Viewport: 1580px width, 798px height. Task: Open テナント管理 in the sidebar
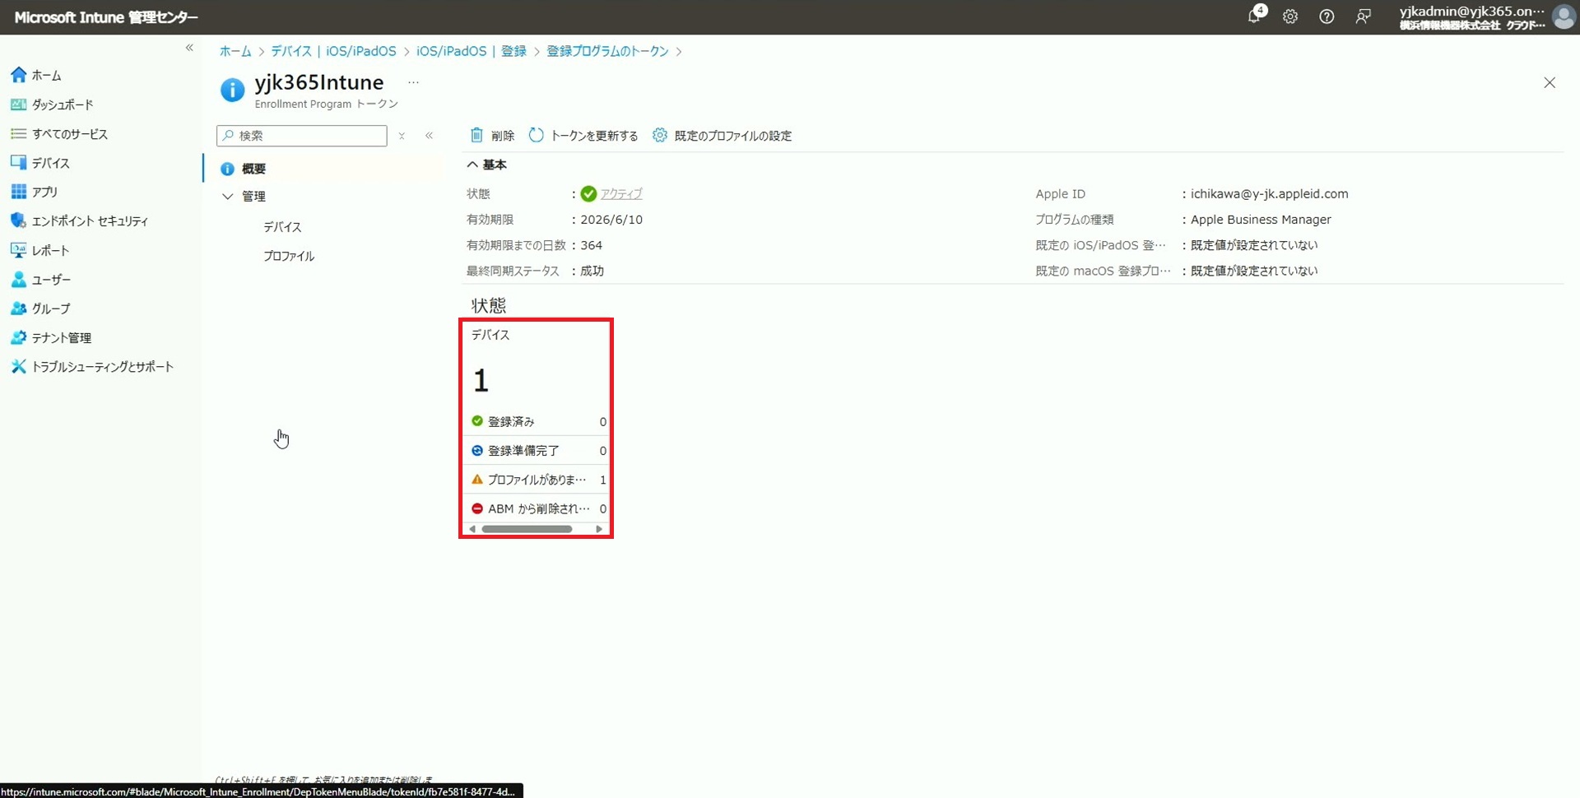coord(51,337)
